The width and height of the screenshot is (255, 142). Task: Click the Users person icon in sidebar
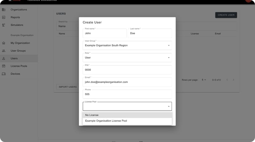click(x=4, y=58)
